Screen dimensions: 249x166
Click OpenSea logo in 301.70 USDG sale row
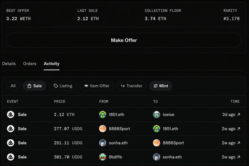pyautogui.click(x=11, y=157)
